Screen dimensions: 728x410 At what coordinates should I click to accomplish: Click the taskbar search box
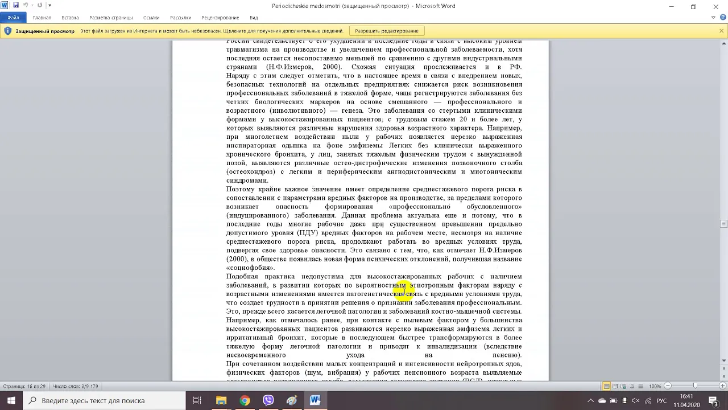pos(104,400)
